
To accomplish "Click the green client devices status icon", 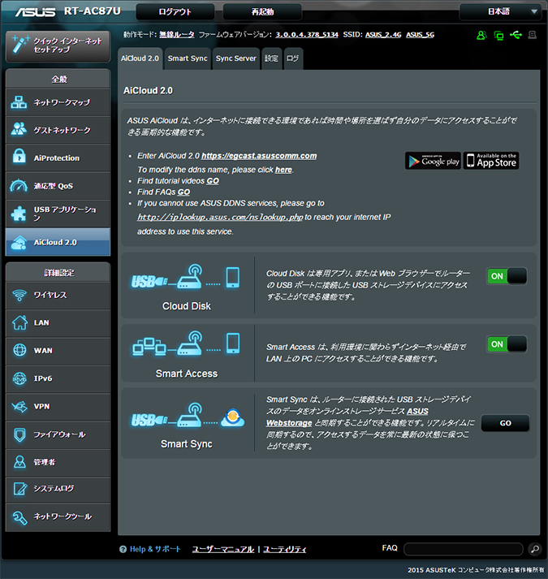I will 498,36.
